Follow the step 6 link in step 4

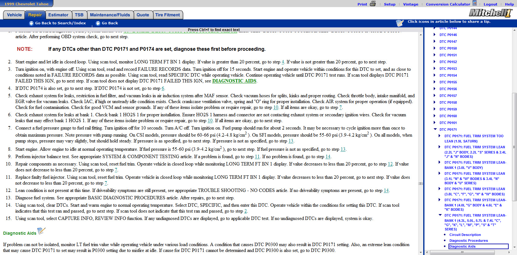click(x=163, y=88)
